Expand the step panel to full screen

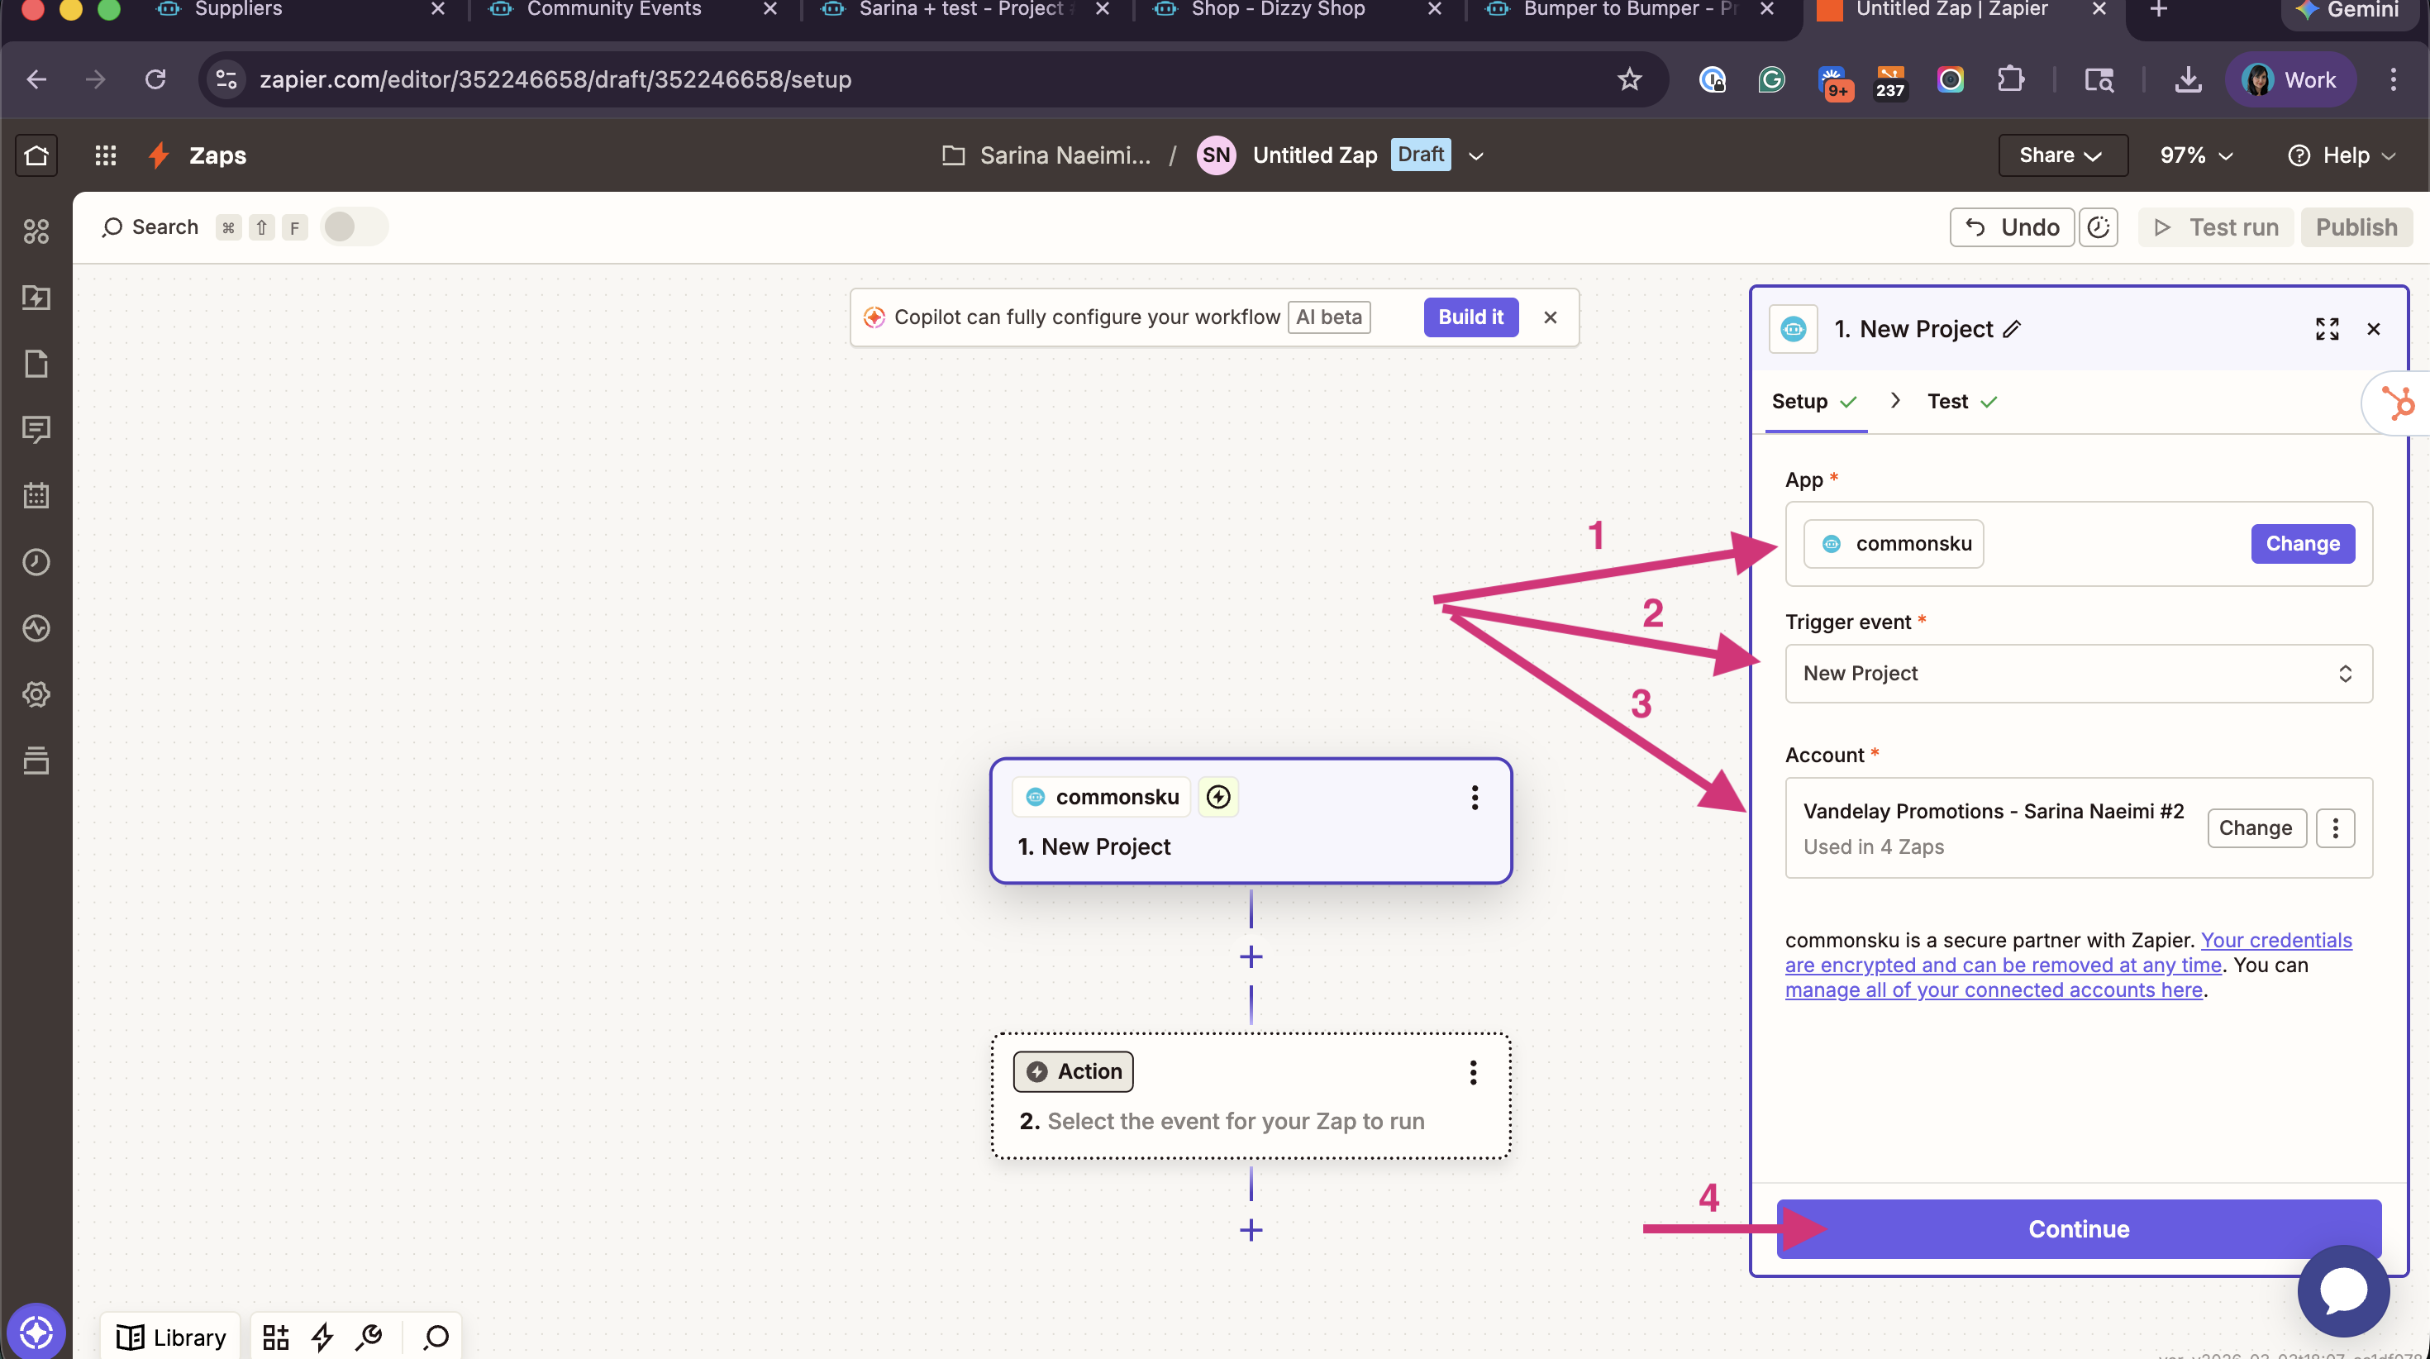2326,328
